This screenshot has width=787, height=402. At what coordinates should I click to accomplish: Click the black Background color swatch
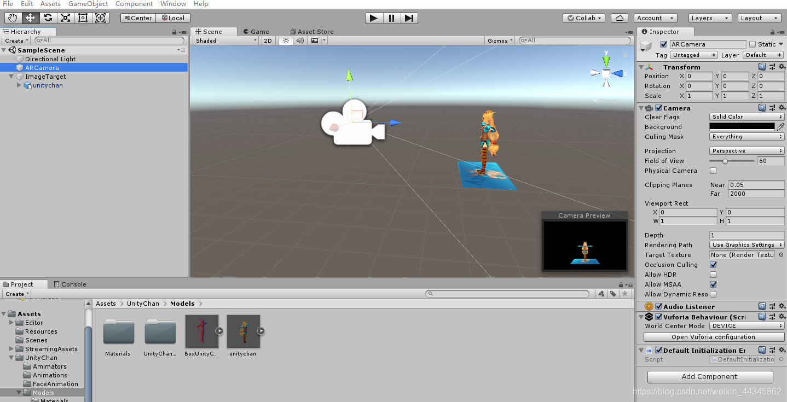[743, 126]
